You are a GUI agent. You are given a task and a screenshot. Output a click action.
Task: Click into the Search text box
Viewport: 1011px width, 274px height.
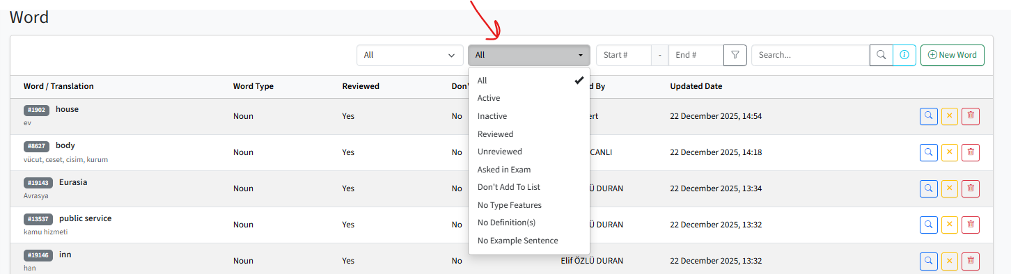(810, 55)
